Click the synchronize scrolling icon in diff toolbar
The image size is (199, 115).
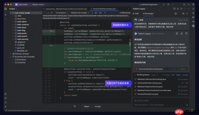[x=100, y=13]
